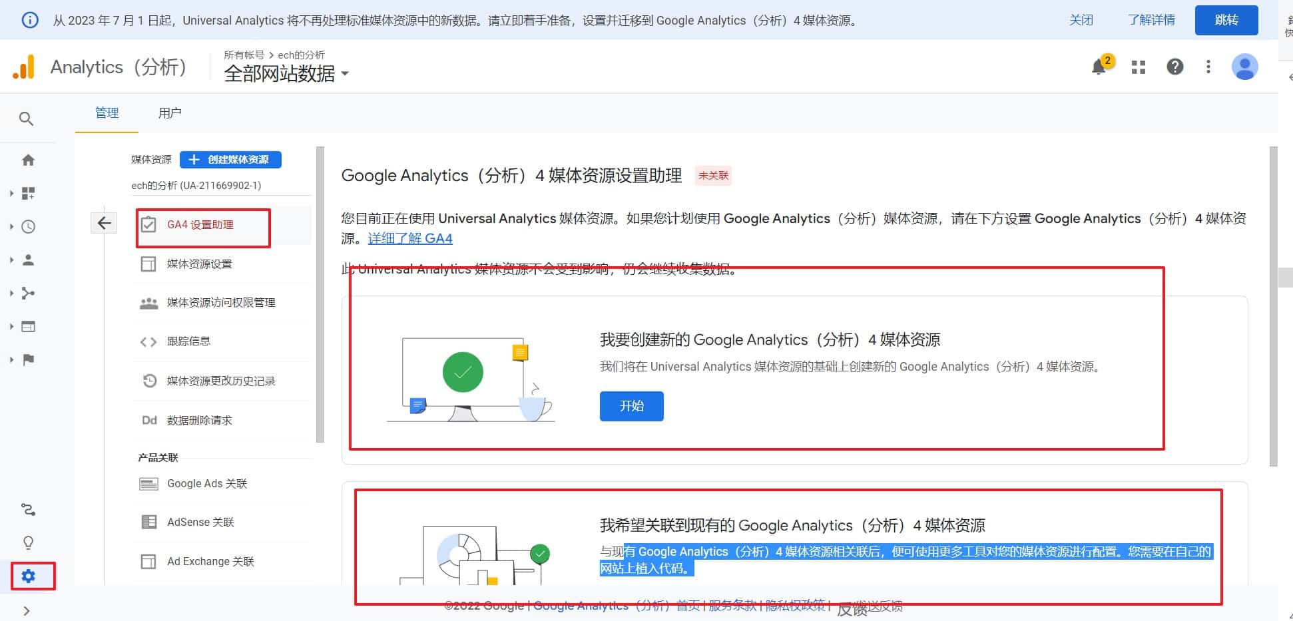Click the ech的分析 breadcrumb
The image size is (1293, 621).
[x=301, y=55]
